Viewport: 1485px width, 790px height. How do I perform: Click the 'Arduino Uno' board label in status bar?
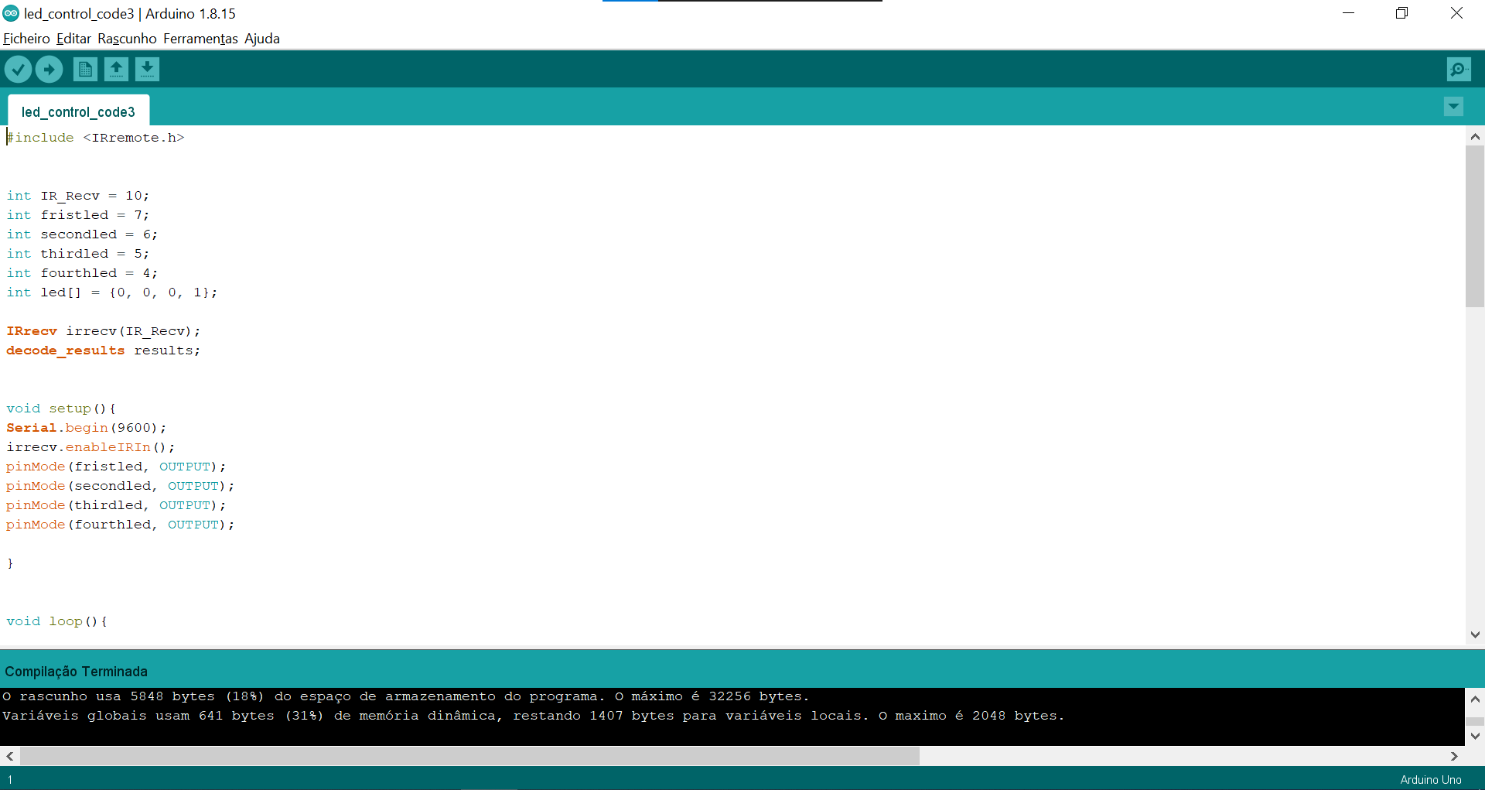tap(1431, 780)
